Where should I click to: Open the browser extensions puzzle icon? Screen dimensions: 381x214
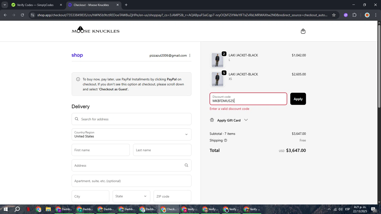coord(355,15)
